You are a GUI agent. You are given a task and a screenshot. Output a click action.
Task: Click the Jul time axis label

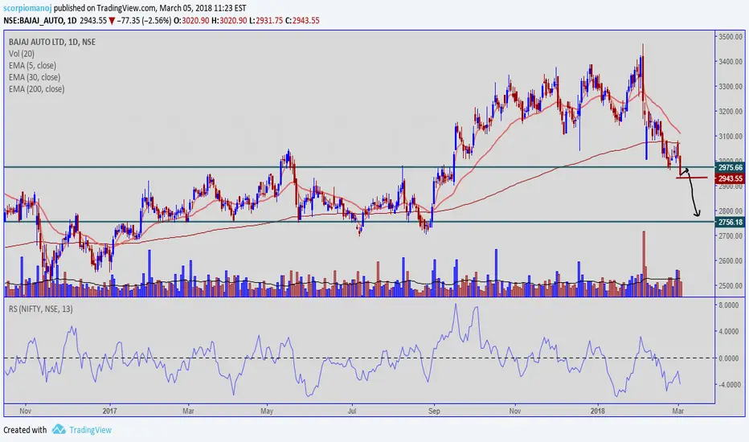pyautogui.click(x=352, y=411)
